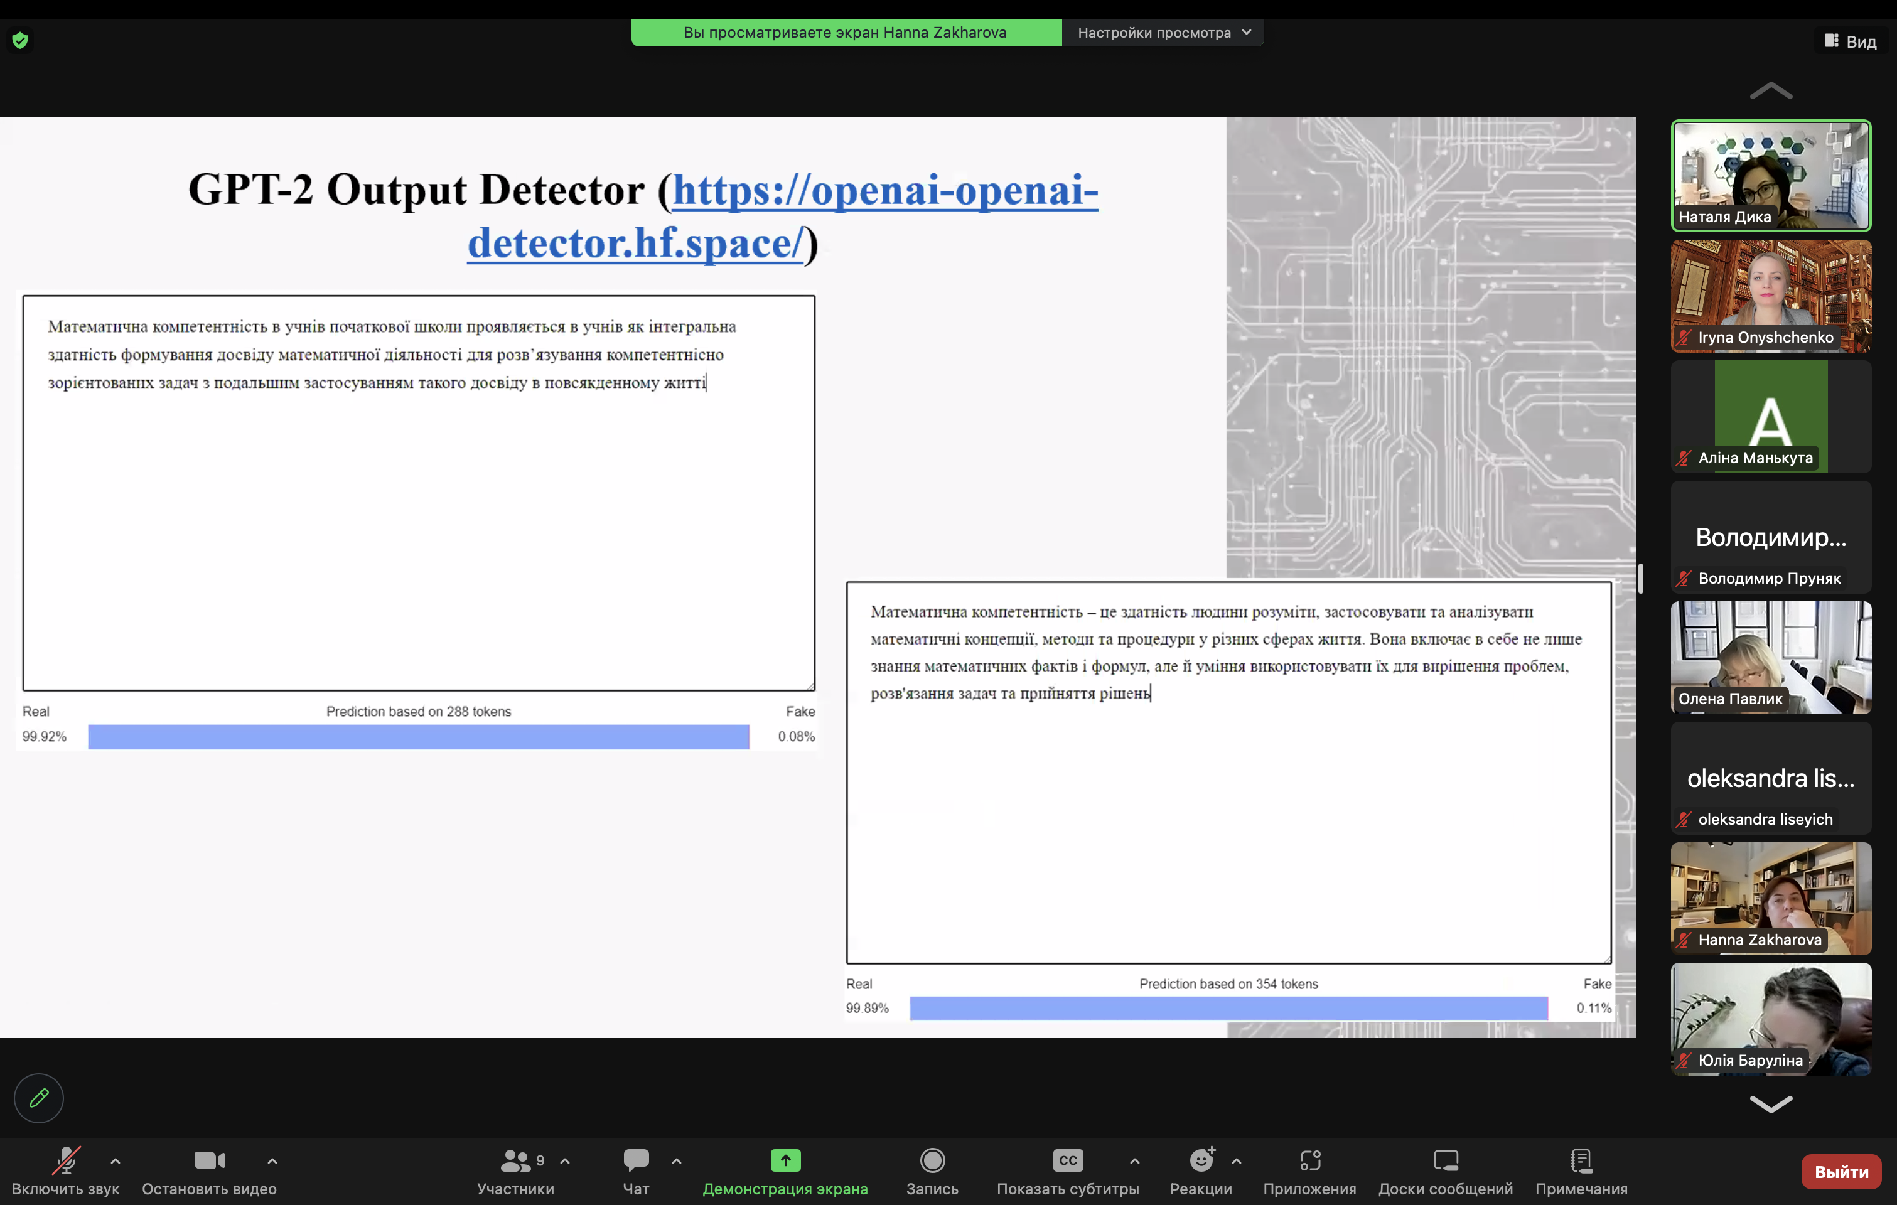Unmute microphone with Включить звук
This screenshot has width=1897, height=1205.
click(65, 1161)
